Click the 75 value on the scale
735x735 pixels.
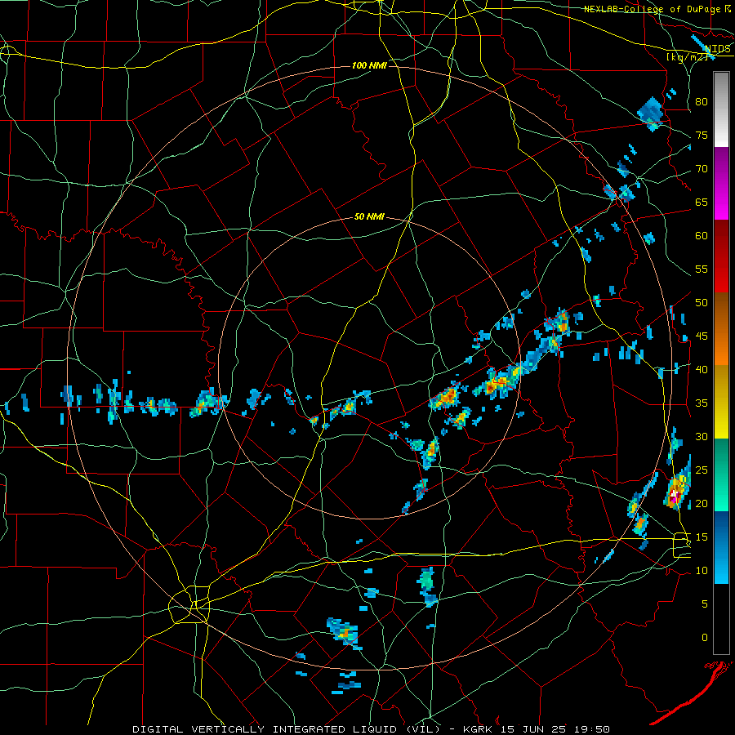point(702,136)
